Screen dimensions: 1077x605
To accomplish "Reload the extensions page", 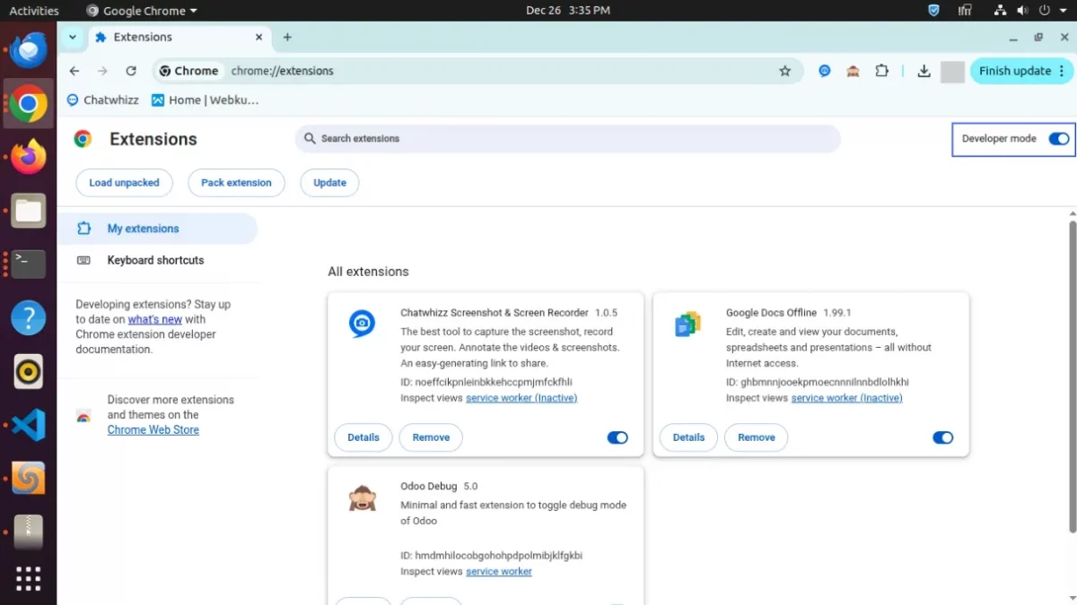I will coord(131,71).
